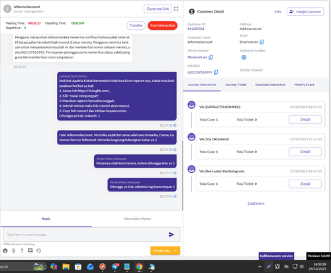Viewport: 331px width, 273px height.
Task: Switch to the Reply tab
Action: click(46, 219)
